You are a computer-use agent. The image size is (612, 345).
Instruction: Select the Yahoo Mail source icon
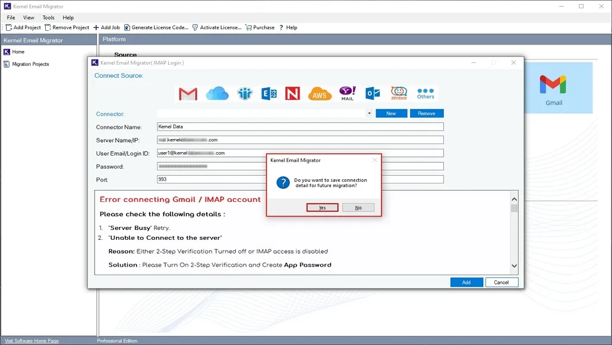click(x=346, y=93)
